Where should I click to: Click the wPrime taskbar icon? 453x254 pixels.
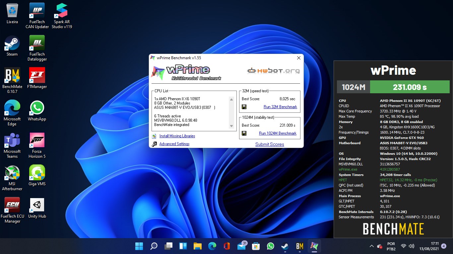[314, 246]
